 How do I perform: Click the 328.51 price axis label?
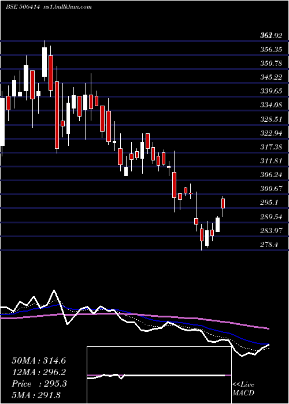271,119
